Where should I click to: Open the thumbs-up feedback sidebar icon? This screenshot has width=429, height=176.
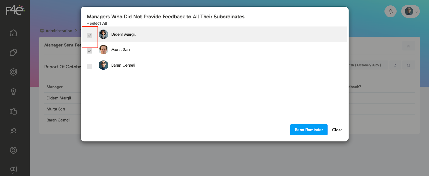[13, 111]
